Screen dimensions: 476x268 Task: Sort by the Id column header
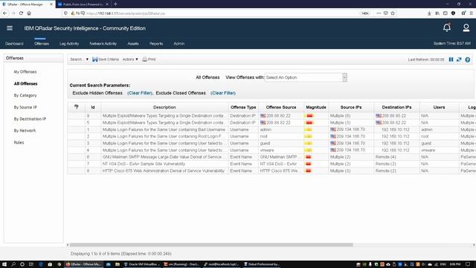pos(93,107)
